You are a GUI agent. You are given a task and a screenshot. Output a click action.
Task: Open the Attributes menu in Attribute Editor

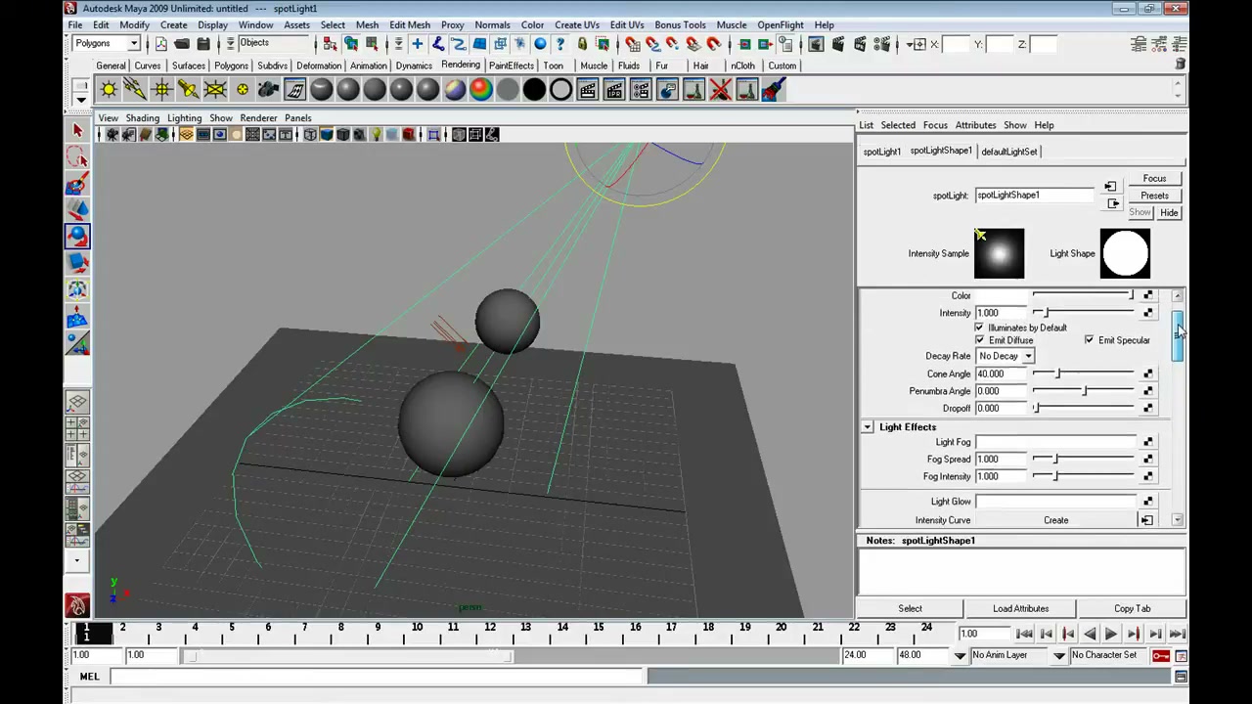[x=975, y=125]
